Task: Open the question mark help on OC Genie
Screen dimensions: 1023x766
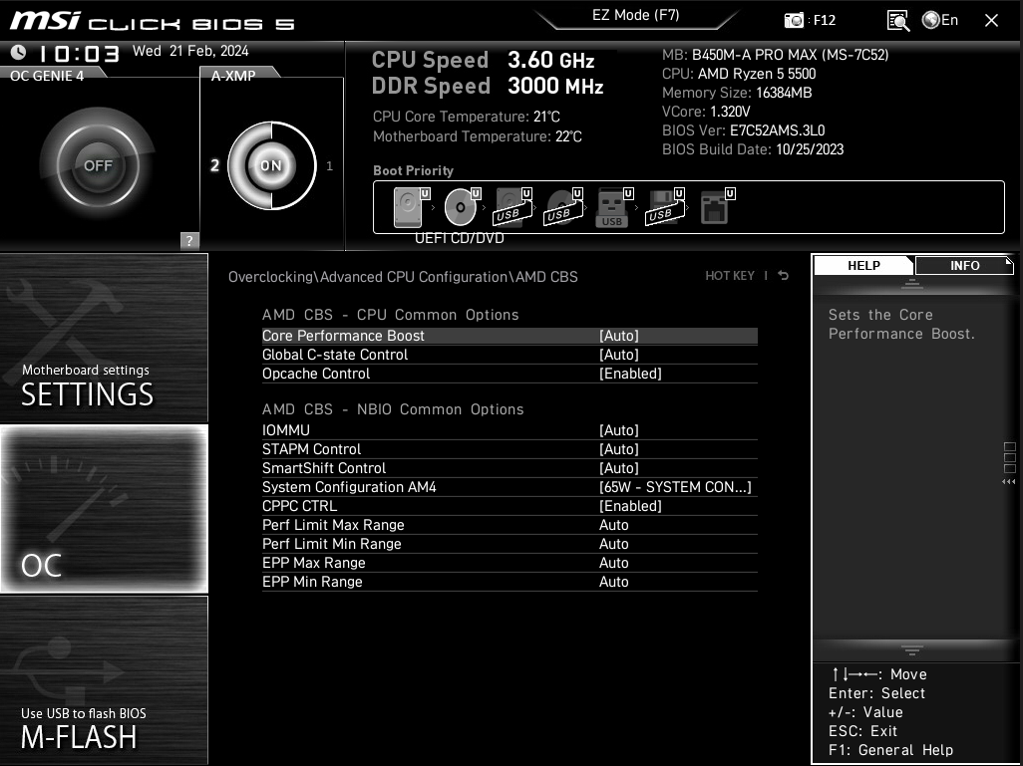Action: pos(189,240)
